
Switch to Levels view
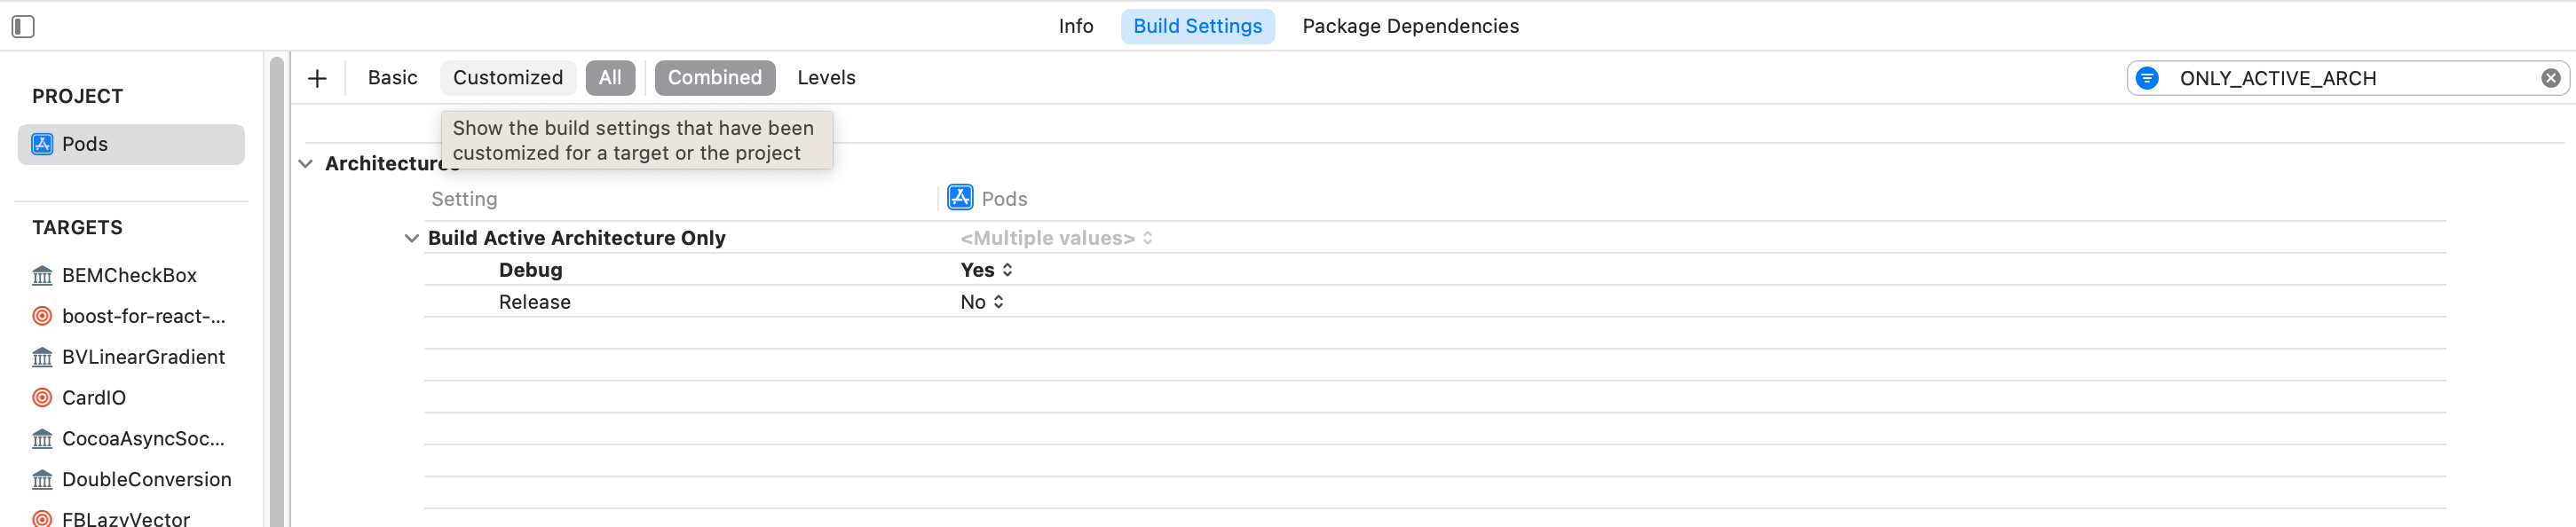(826, 78)
